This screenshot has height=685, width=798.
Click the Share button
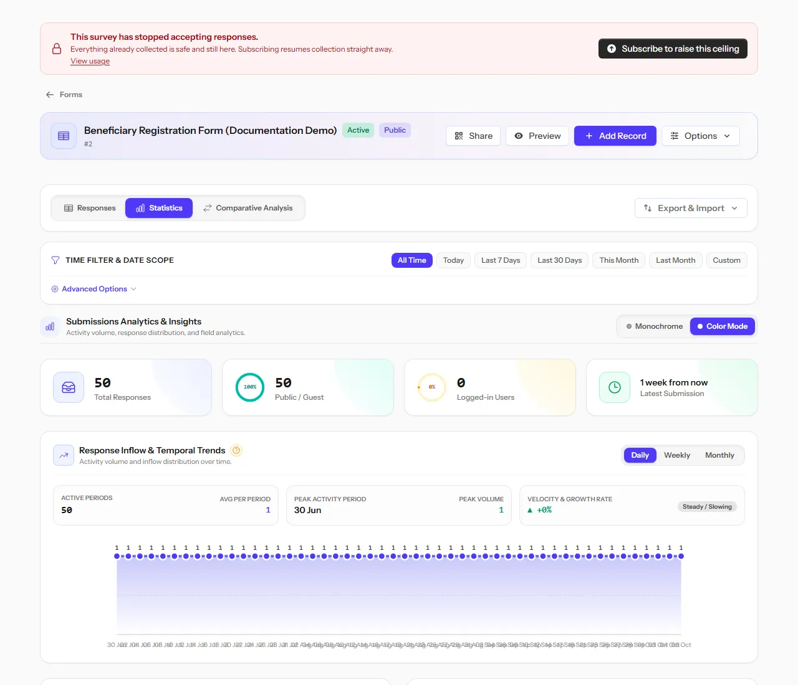473,136
